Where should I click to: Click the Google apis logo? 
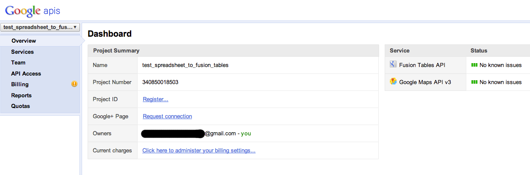tap(32, 11)
